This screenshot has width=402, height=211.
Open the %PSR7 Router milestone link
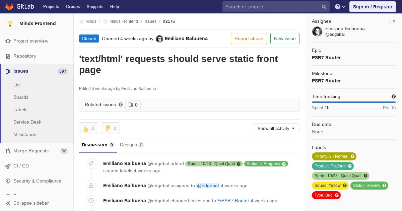(233, 201)
